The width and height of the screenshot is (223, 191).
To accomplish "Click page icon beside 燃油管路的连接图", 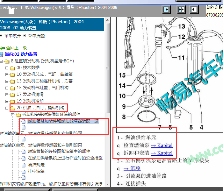I will [x=24, y=152].
